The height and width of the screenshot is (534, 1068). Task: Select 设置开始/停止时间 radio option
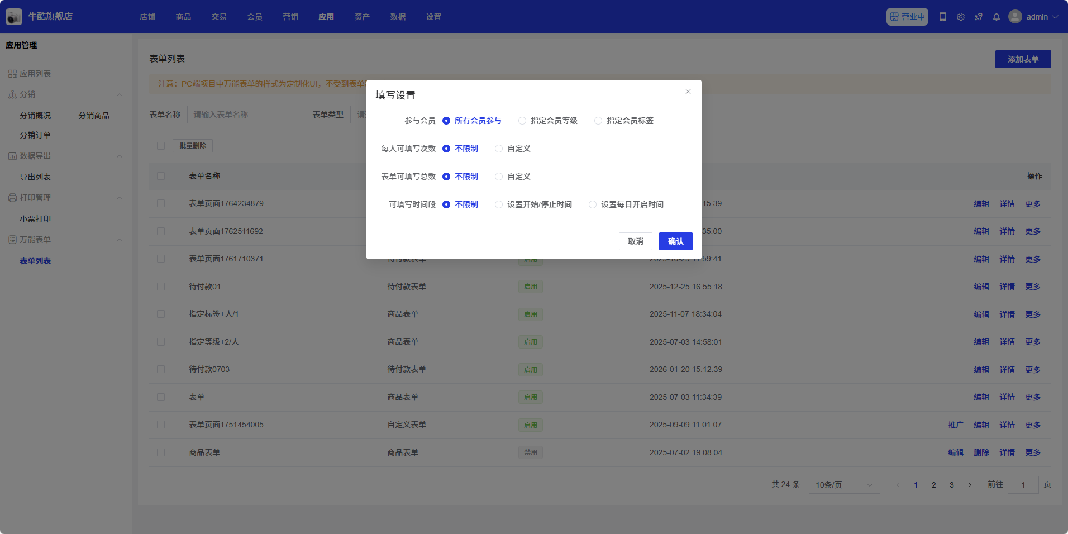pos(499,204)
